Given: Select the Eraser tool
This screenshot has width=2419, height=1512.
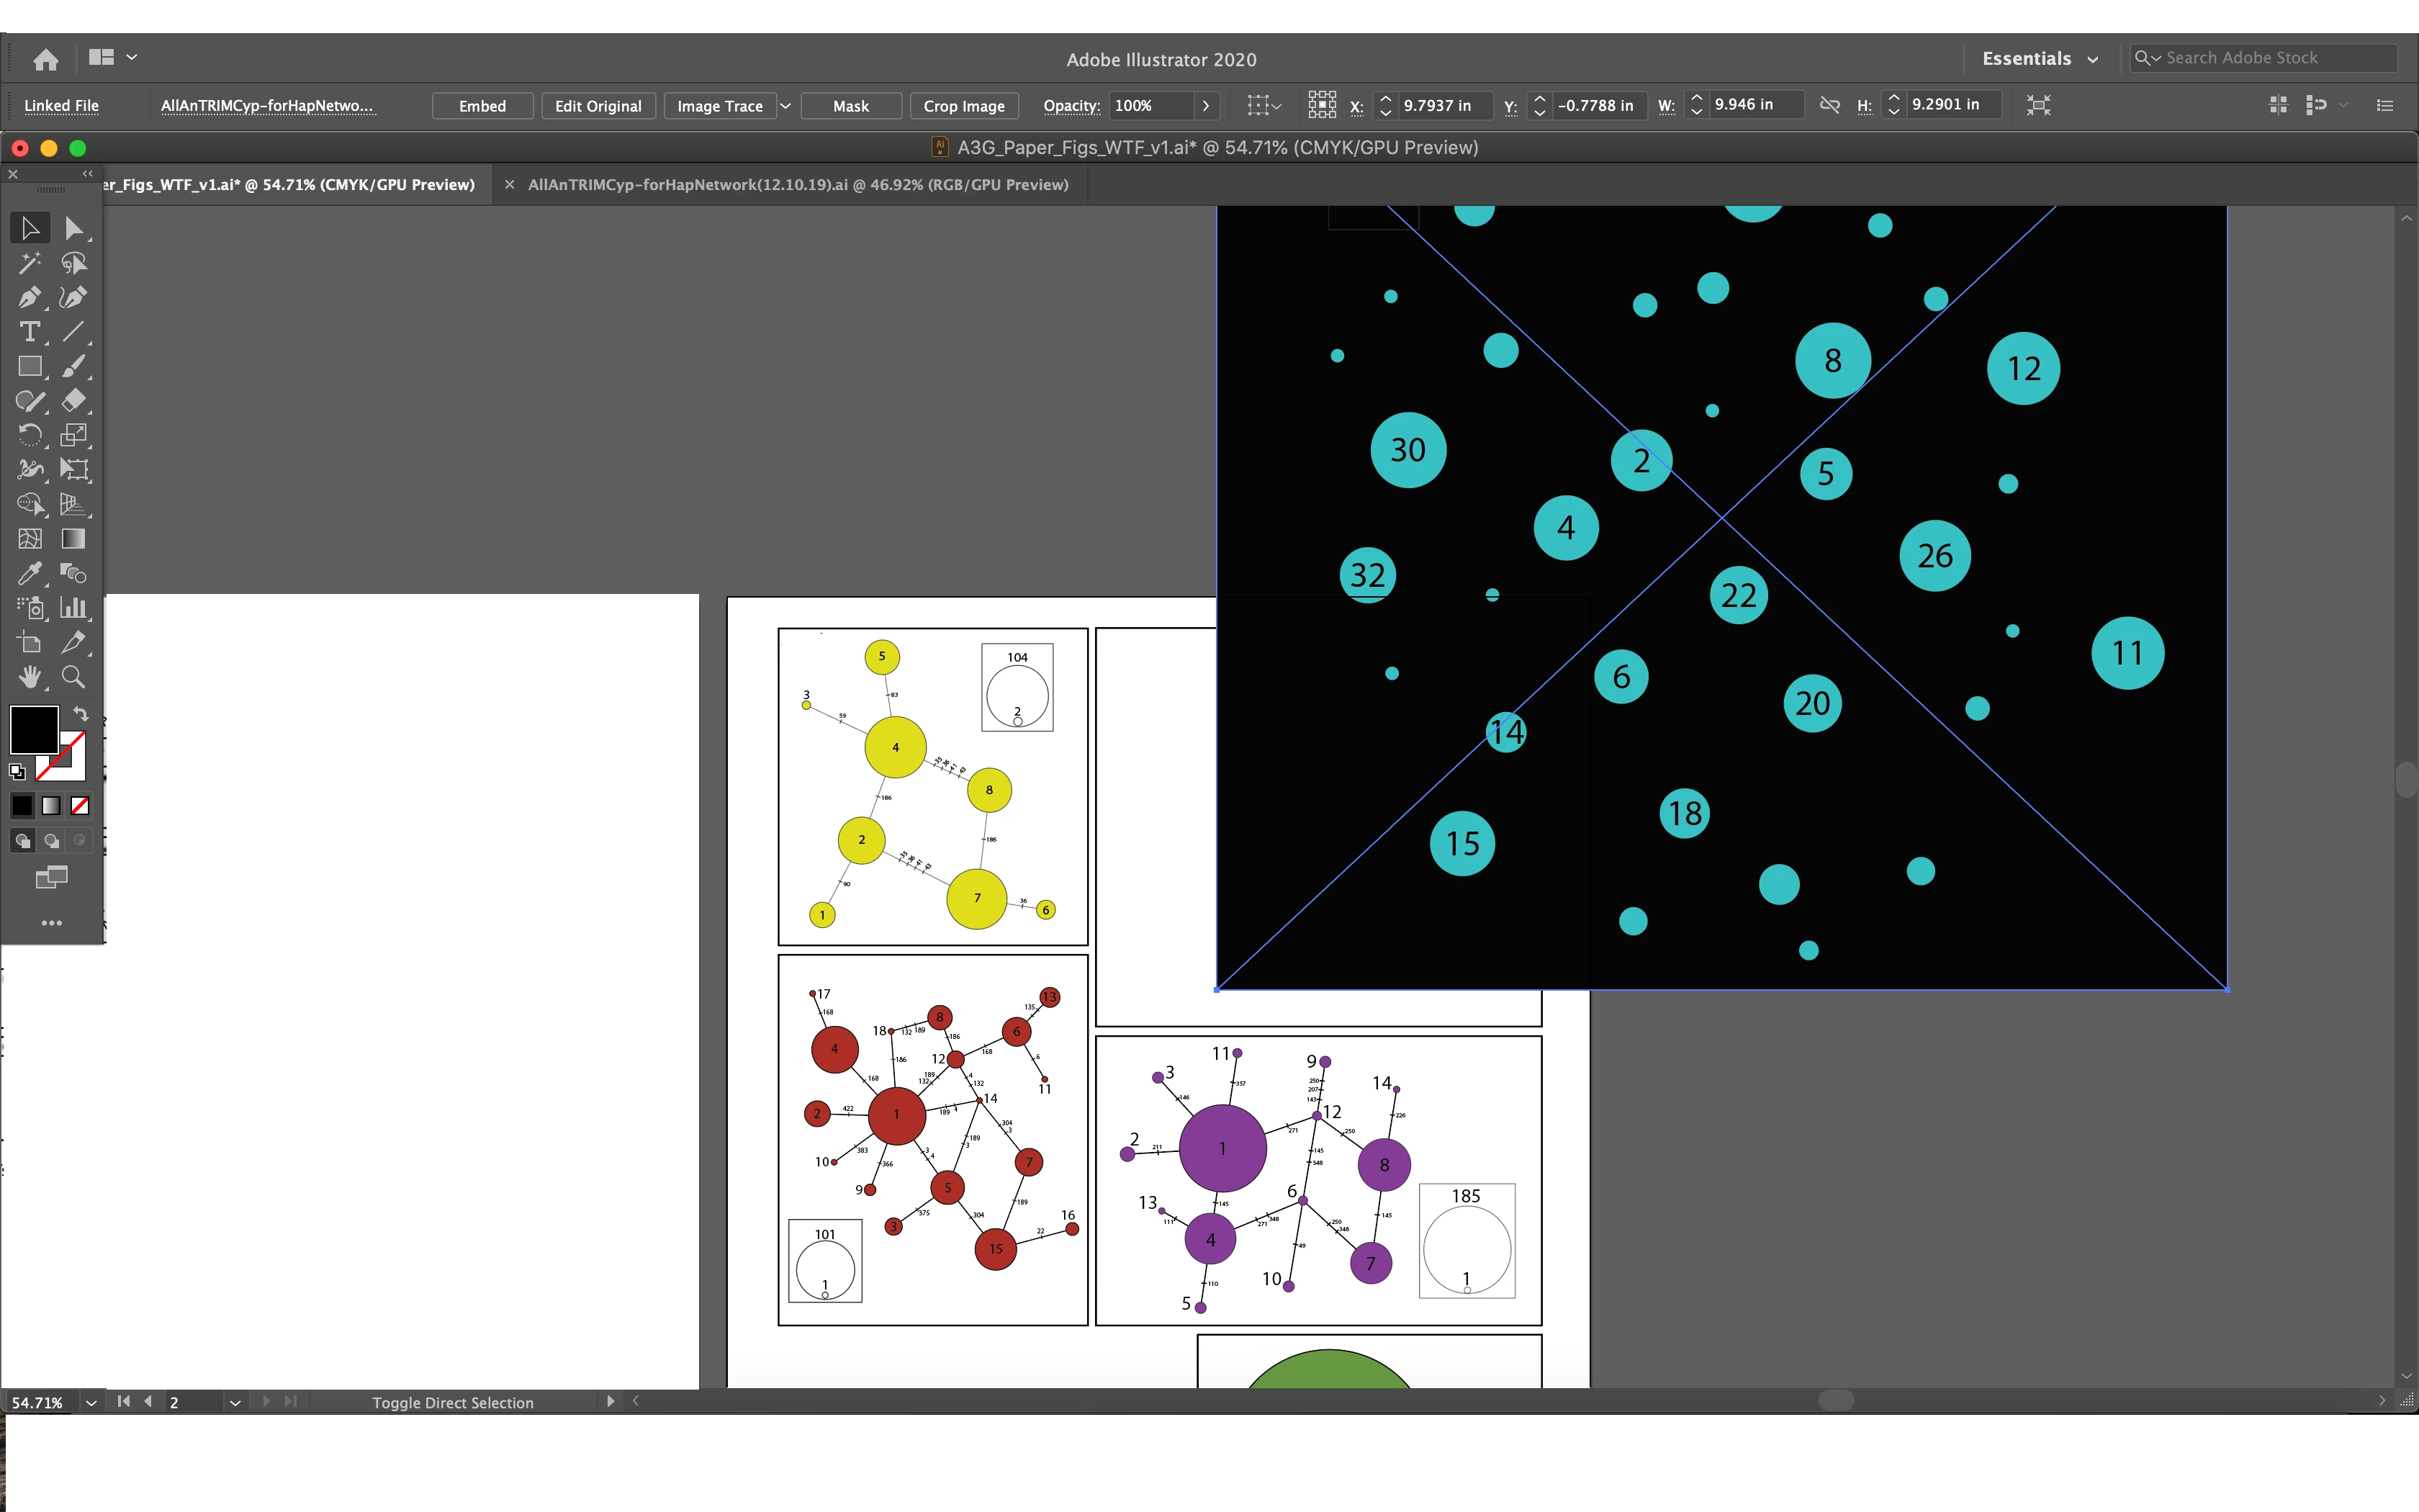Looking at the screenshot, I should 73,401.
